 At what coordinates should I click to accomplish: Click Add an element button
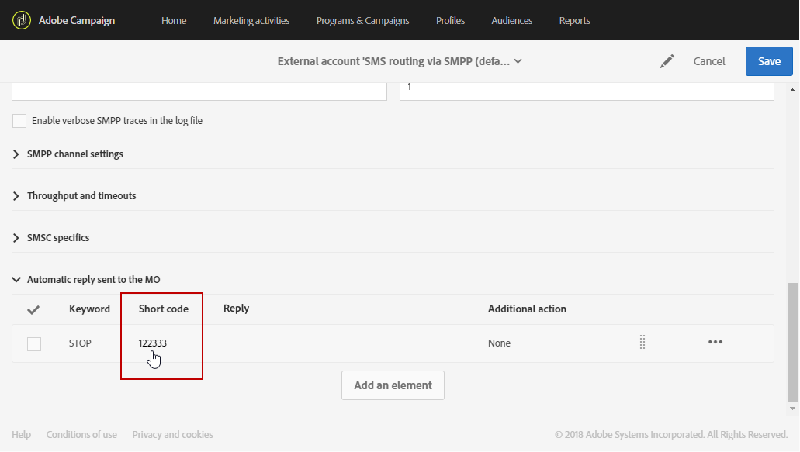pos(393,385)
